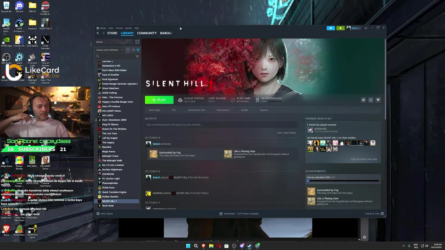Open Downloads status at bottom bar
Screen dimensions: 445x250
pos(239,214)
